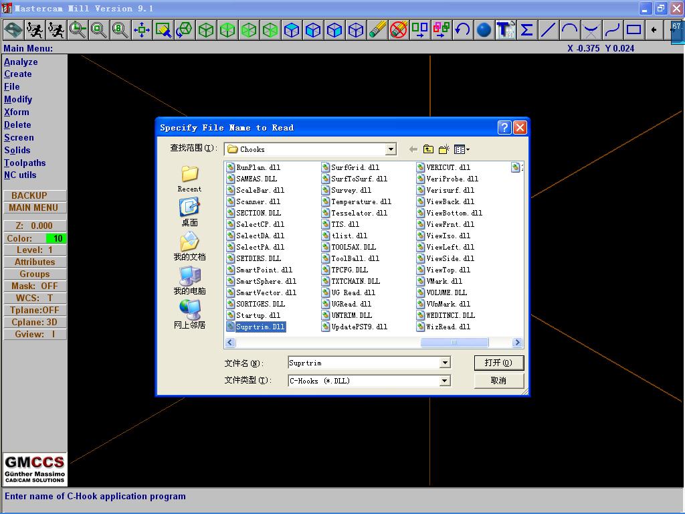Toggle the blue sphere shading icon
The image size is (685, 514).
click(484, 29)
